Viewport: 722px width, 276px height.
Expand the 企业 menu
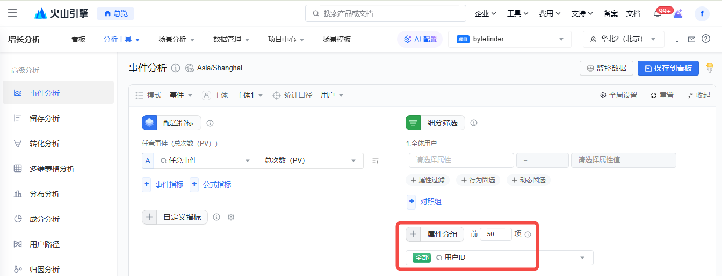pyautogui.click(x=485, y=13)
